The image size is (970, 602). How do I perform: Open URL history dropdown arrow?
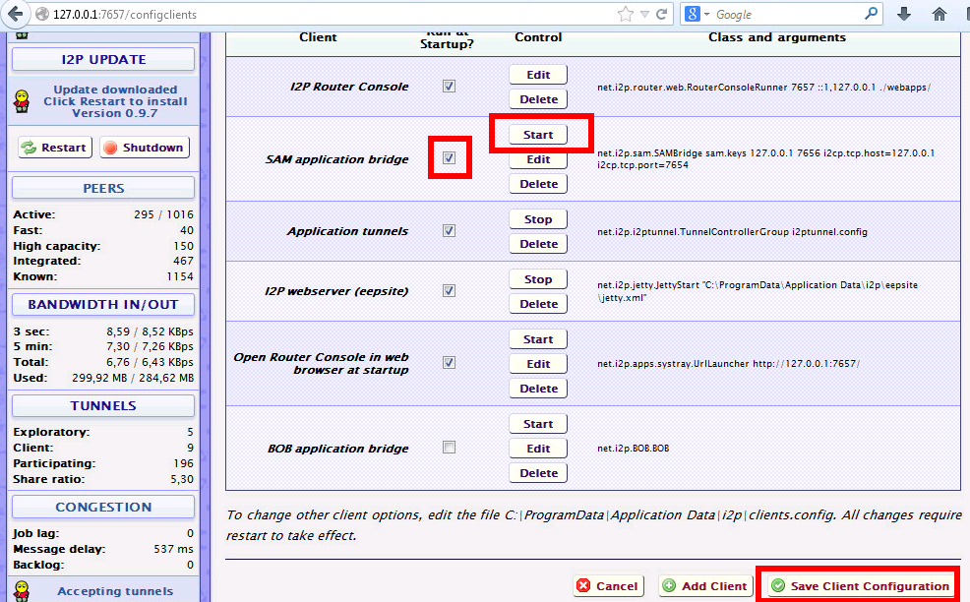pos(643,15)
